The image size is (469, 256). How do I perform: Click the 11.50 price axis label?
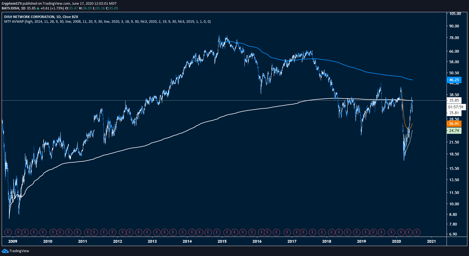(x=454, y=193)
